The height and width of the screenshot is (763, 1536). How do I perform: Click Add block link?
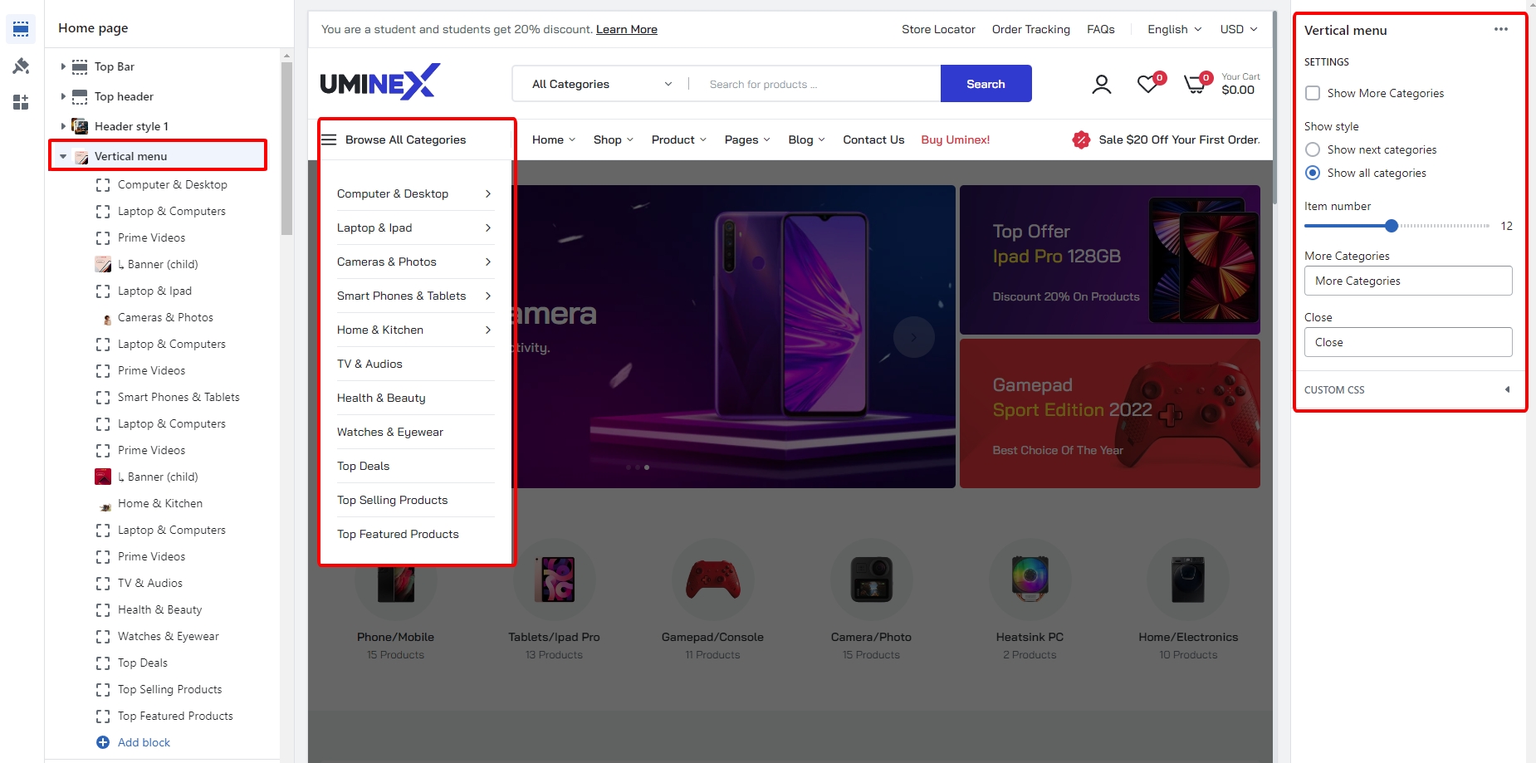point(144,742)
